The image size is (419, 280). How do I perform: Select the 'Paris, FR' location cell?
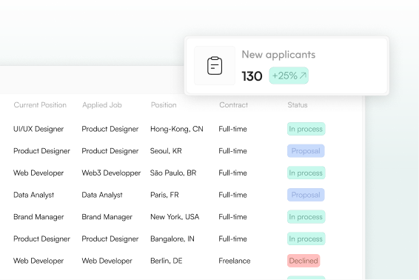(164, 195)
